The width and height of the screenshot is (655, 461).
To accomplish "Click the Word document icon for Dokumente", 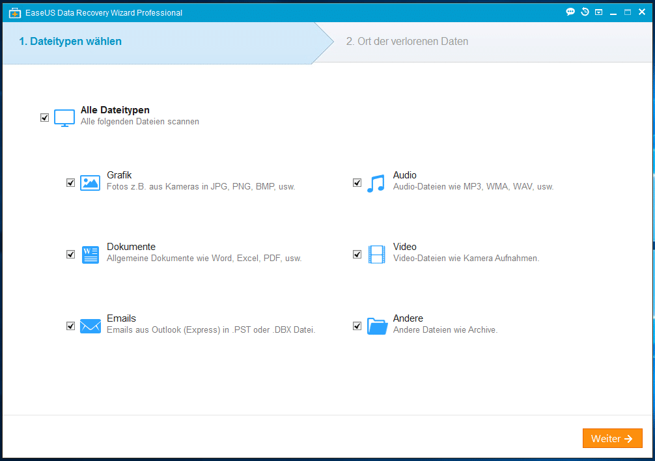I will pyautogui.click(x=91, y=255).
